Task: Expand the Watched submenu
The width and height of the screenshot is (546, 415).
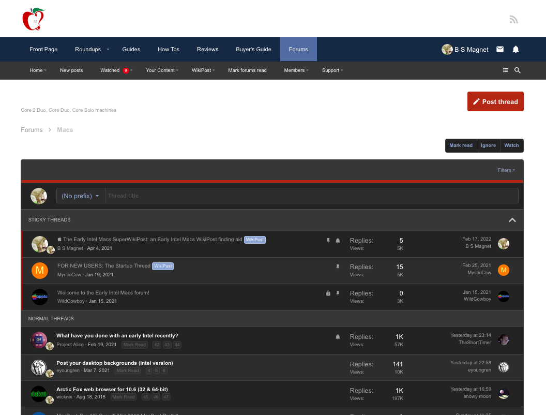Action: [x=131, y=70]
